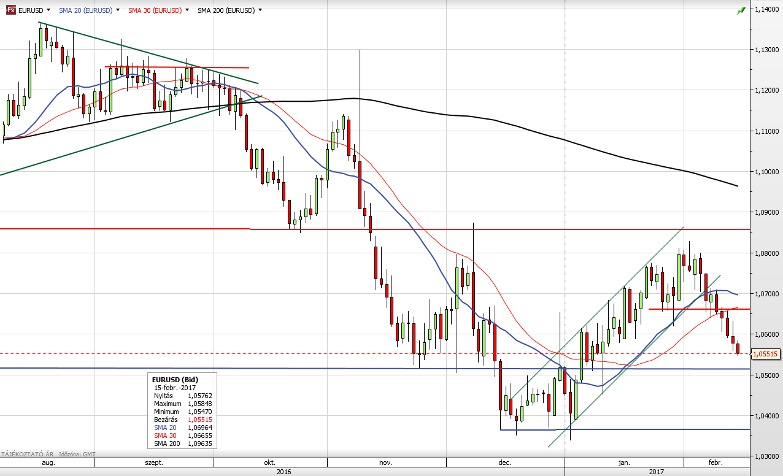Click the current price tag 1,05515 on axis
The image size is (783, 476).
(765, 354)
